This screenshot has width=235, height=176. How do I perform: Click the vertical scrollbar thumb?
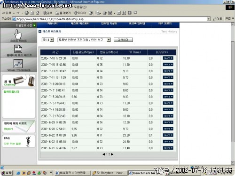point(233,92)
